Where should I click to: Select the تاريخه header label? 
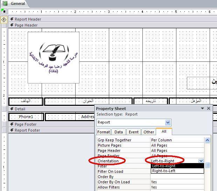[x=151, y=101]
